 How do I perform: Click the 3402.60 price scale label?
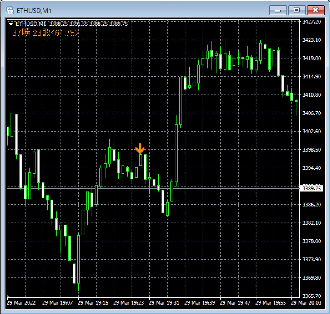(312, 131)
